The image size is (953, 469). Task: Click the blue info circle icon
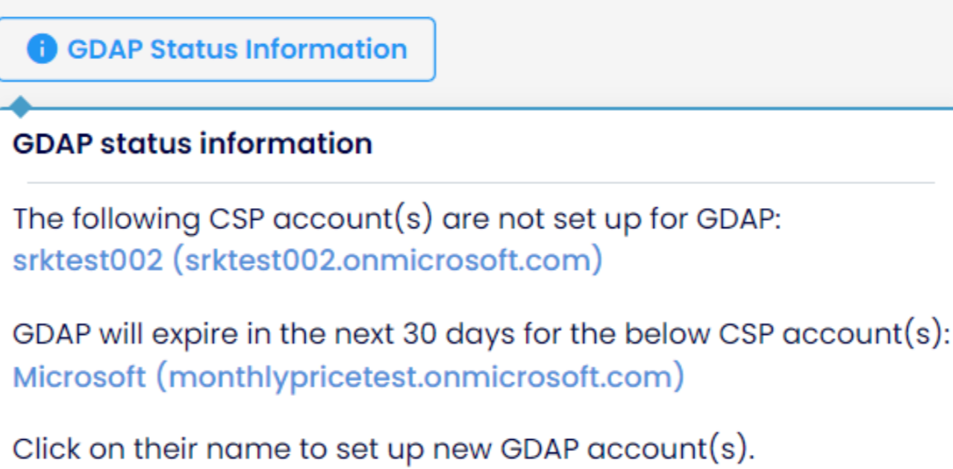(41, 49)
